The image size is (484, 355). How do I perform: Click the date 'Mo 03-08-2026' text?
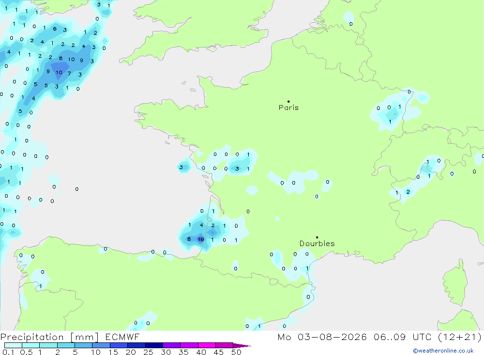[x=322, y=337]
